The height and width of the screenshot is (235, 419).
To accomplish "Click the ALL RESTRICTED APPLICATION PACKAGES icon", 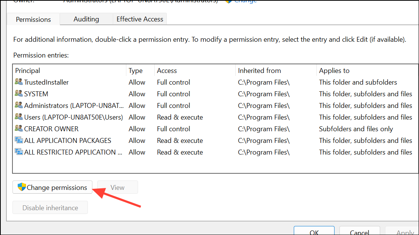I will (19, 152).
